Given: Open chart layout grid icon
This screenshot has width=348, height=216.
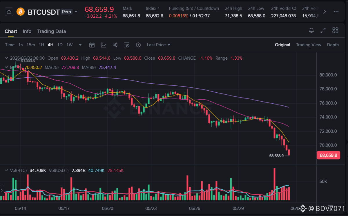Looking at the screenshot, I should pos(335,30).
